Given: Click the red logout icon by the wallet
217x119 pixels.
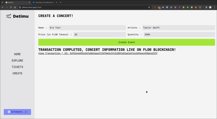Looking at the screenshot, I should [x=26, y=112].
